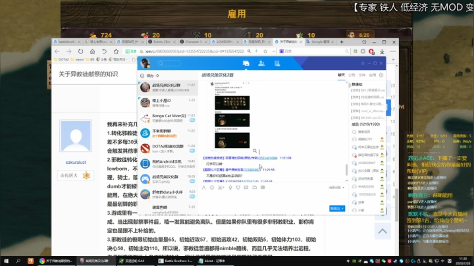Viewport: 474px width, 266px height.
Task: Switch to the 聊天 tab in group chat
Action: coord(341,75)
